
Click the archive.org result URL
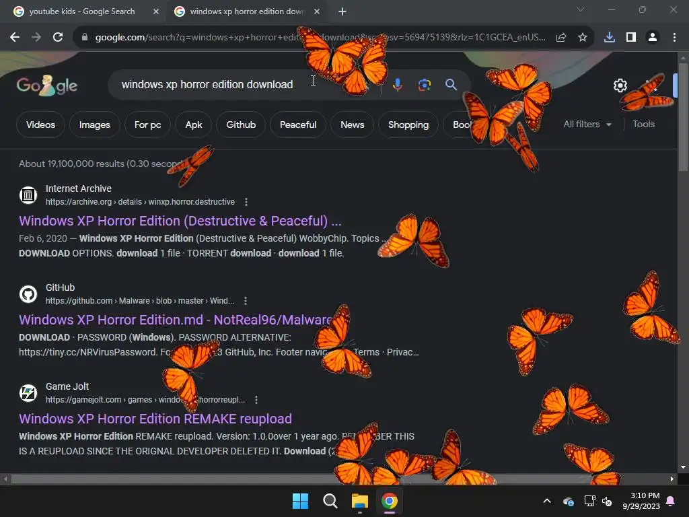(140, 202)
